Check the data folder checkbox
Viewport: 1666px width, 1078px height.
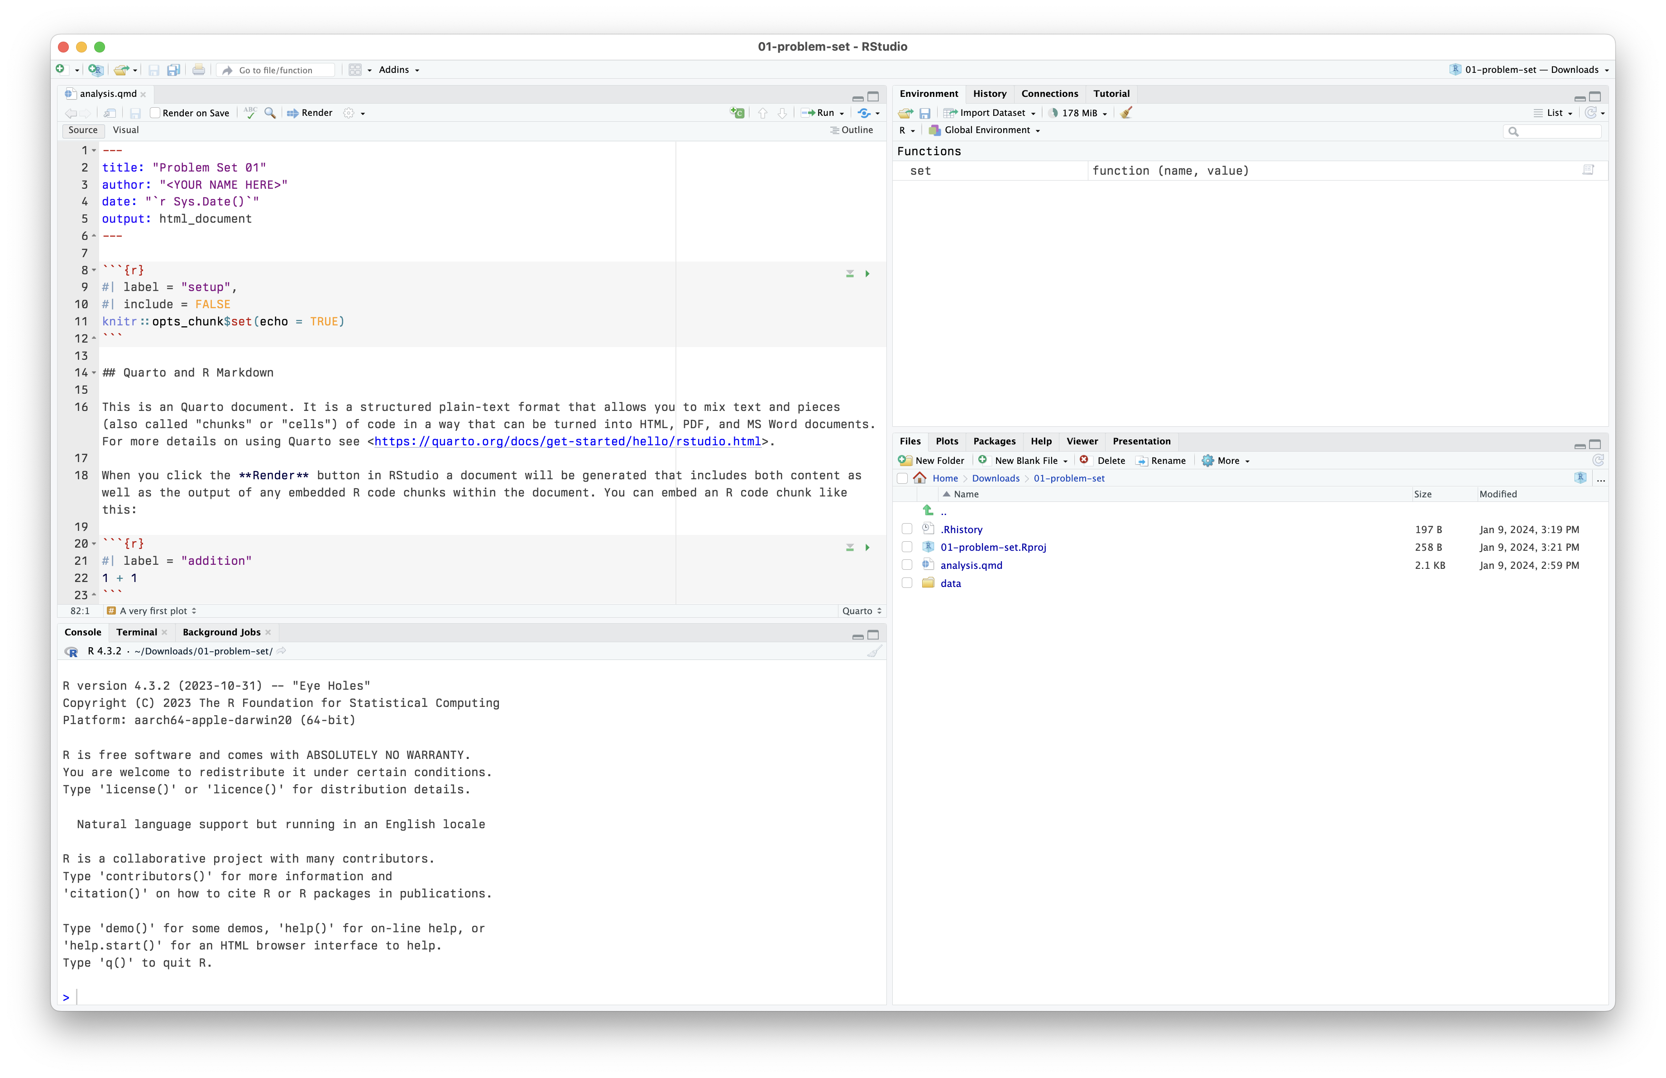pyautogui.click(x=907, y=583)
